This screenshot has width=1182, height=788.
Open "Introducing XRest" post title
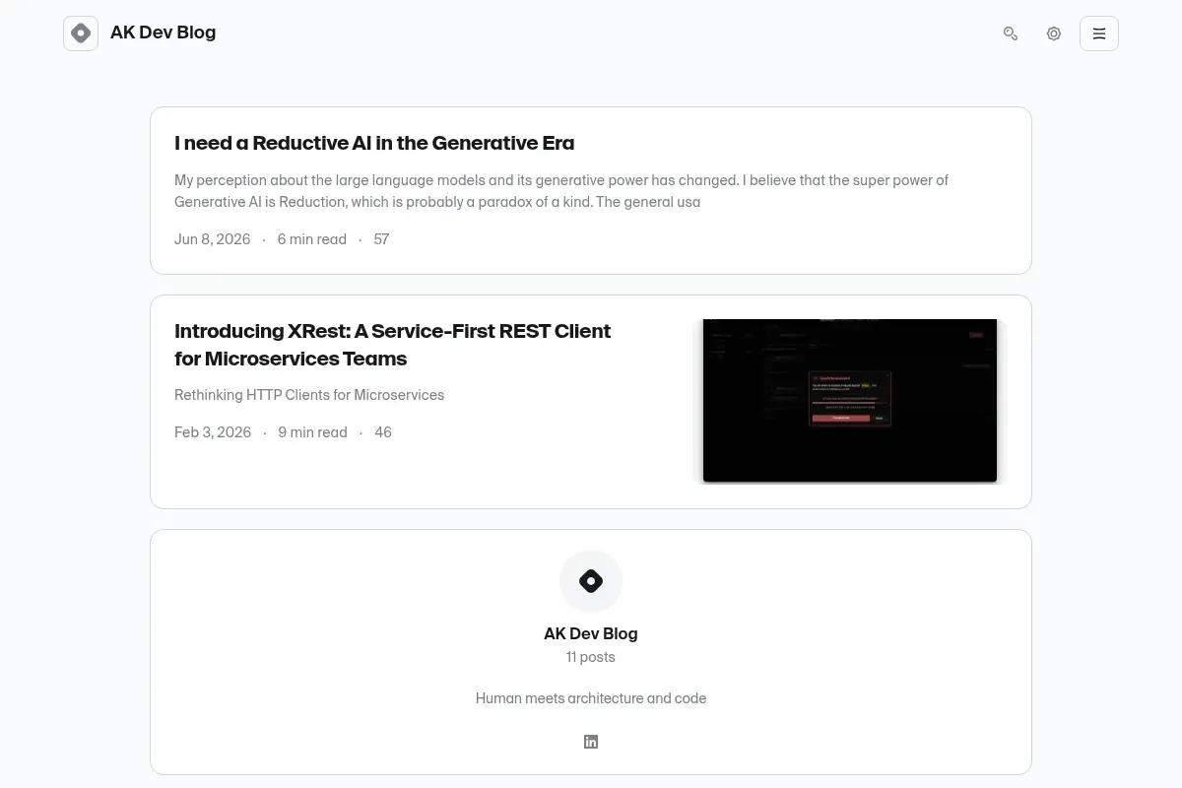click(x=393, y=345)
